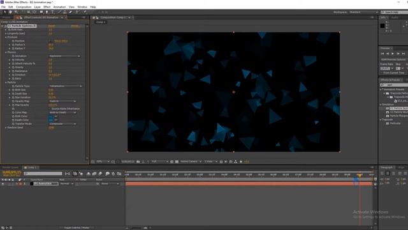Screen dimensions: 408x230
Task: Select the Hand tool
Action: [x=10, y=12]
